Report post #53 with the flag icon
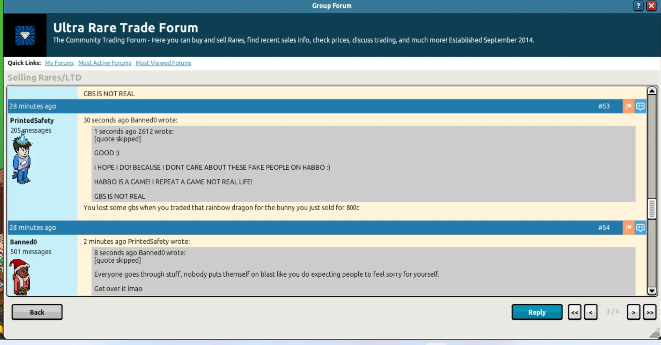Viewport: 661px width, 345px height. pyautogui.click(x=628, y=106)
